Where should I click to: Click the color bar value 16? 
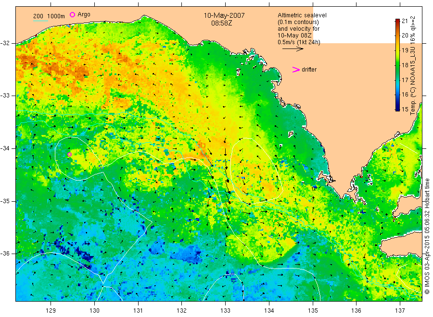click(405, 95)
